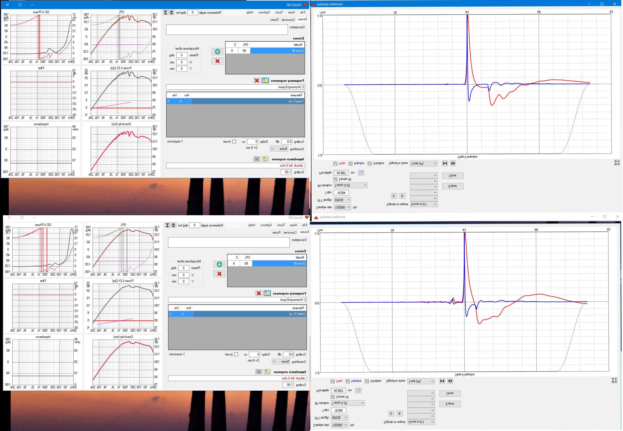Open FFT length dropdown in upper Impulse window
Screen dimensions: 623x431
click(x=342, y=200)
